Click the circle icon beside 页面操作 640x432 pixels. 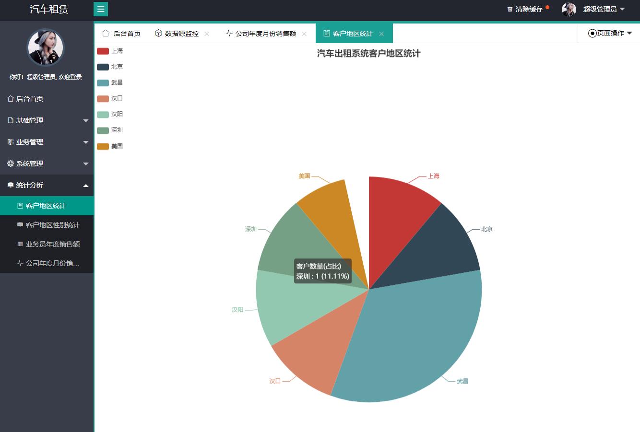(593, 33)
